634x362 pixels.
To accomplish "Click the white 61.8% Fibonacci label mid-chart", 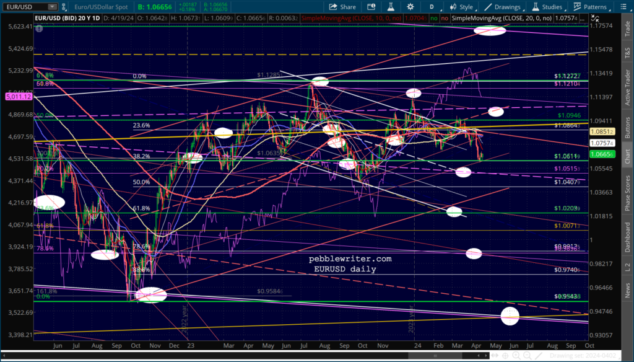I will point(141,208).
